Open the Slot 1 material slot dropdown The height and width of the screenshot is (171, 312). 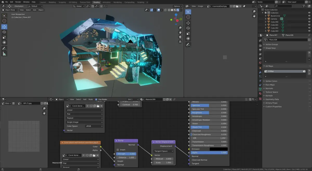133,99
